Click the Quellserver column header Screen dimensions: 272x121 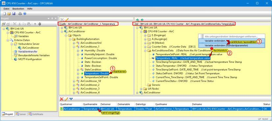coord(70,104)
